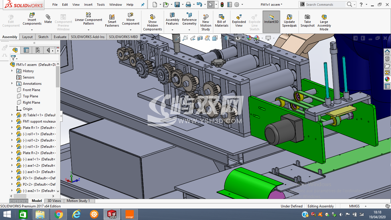The image size is (391, 220).
Task: Open the 3D Views tab
Action: click(x=54, y=201)
